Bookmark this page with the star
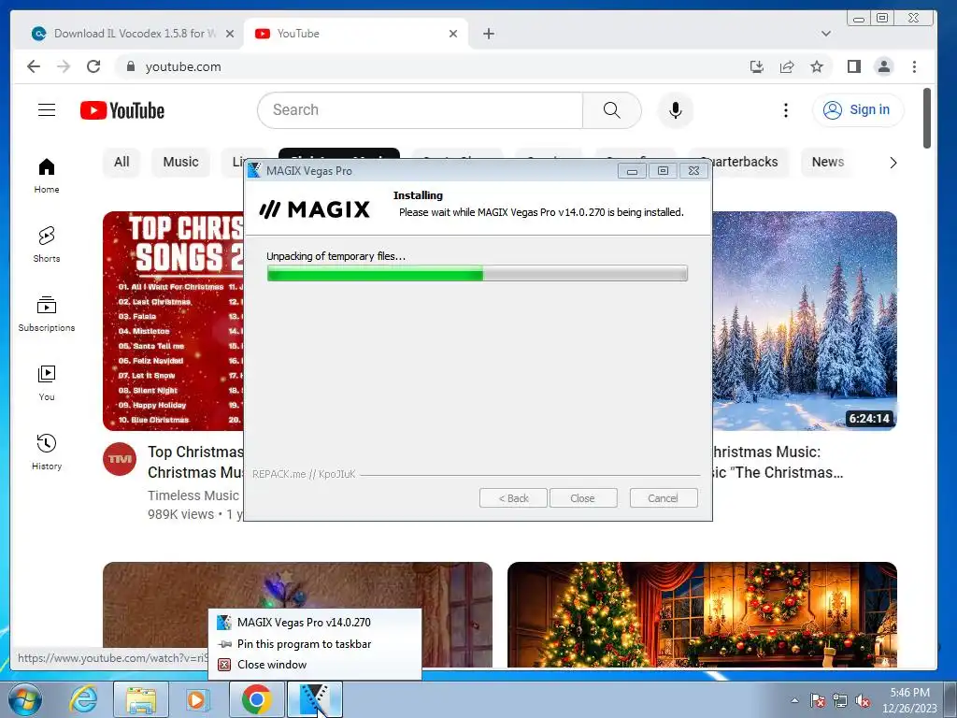The height and width of the screenshot is (718, 957). pos(817,66)
